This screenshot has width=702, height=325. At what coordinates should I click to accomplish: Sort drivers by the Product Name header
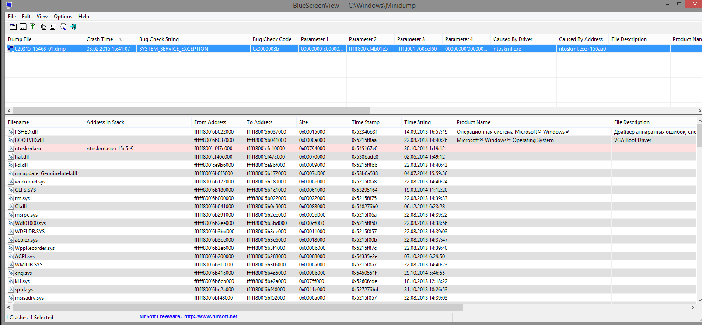pos(533,122)
